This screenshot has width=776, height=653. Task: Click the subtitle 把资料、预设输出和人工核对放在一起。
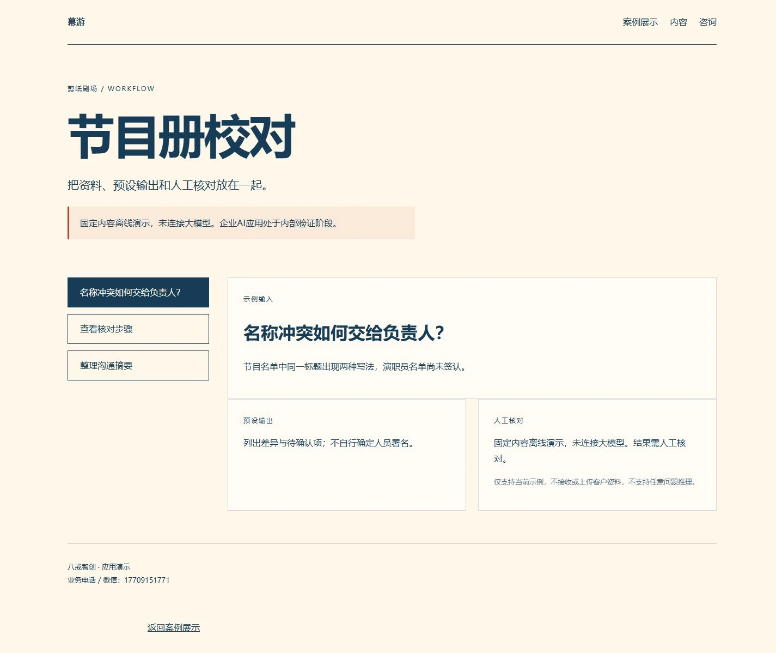(169, 185)
